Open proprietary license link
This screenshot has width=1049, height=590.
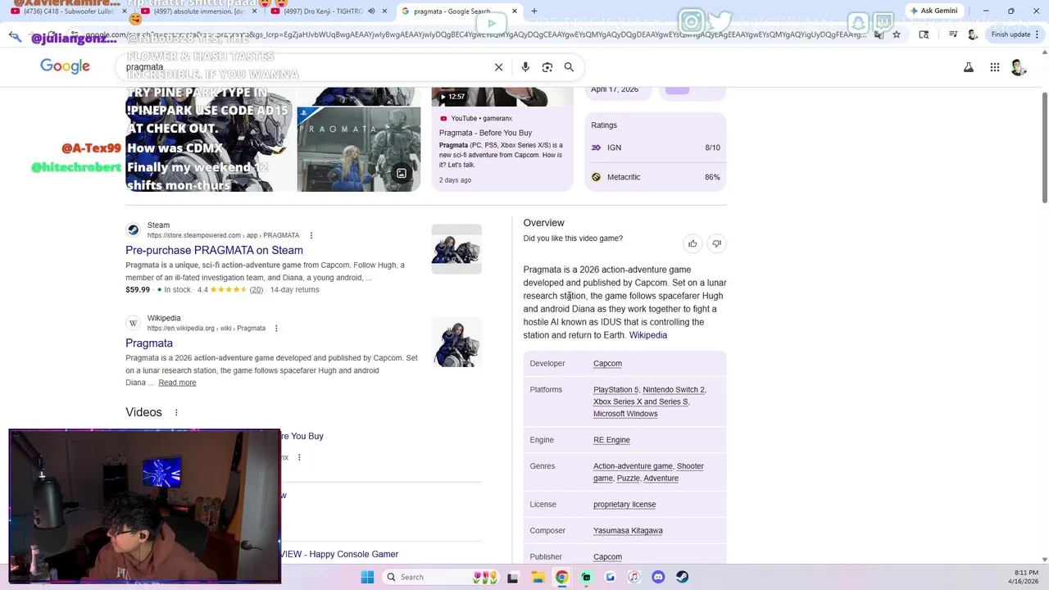[x=624, y=505]
